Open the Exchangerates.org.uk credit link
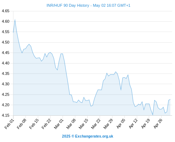This screenshot has width=175, height=142. pyautogui.click(x=87, y=136)
